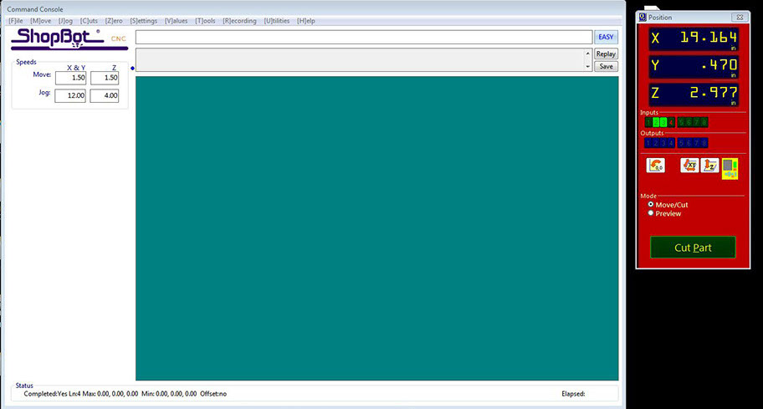Open the [F]ile menu

[x=16, y=21]
